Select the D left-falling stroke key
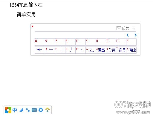This screenshot has width=153, height=116. point(70,50)
